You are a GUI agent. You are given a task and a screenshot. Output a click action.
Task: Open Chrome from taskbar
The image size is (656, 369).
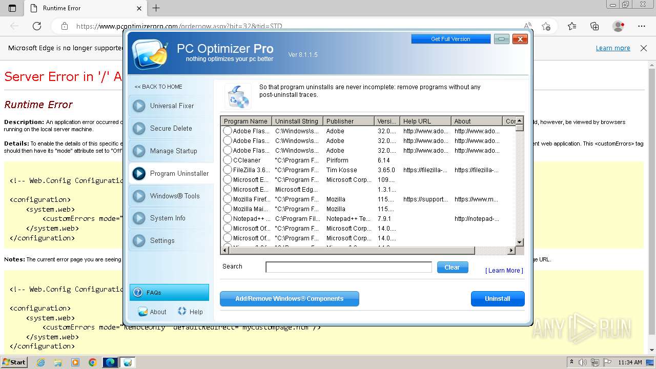coord(92,362)
